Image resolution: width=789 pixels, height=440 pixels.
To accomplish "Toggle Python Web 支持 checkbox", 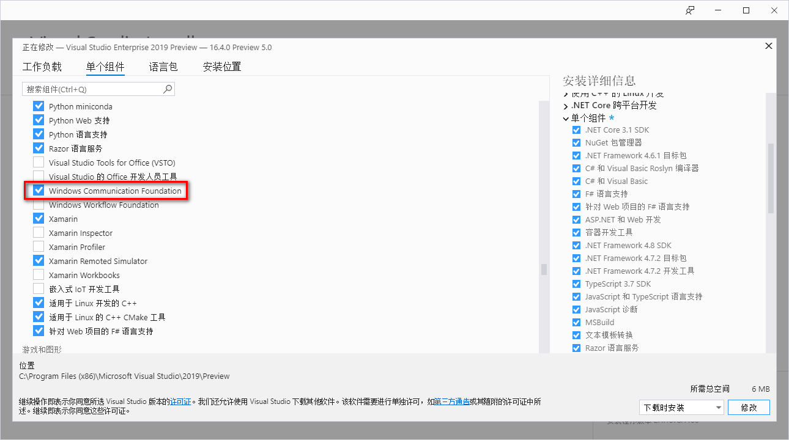I will 39,120.
